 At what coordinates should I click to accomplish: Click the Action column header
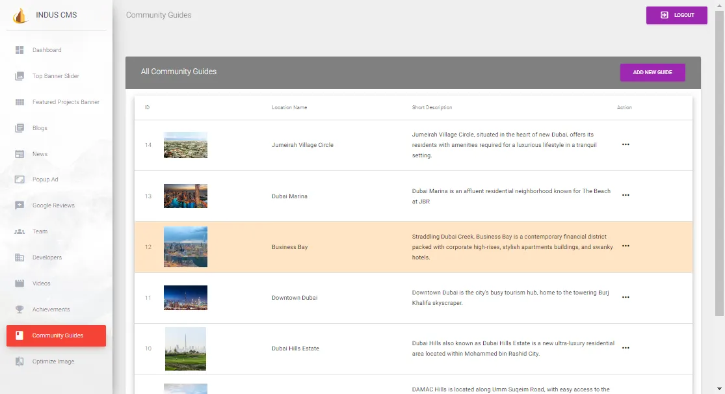(624, 107)
